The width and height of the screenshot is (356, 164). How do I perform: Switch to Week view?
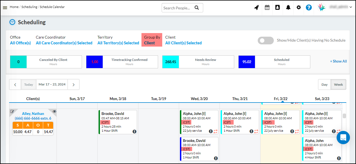tap(338, 85)
